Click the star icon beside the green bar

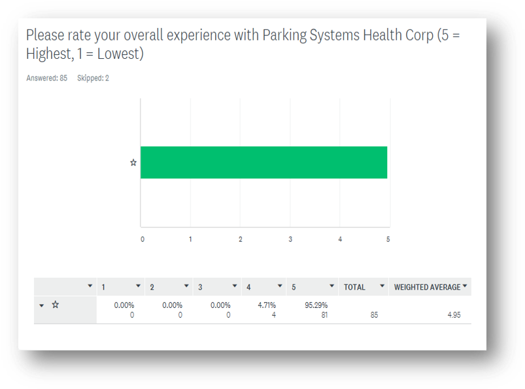click(133, 163)
